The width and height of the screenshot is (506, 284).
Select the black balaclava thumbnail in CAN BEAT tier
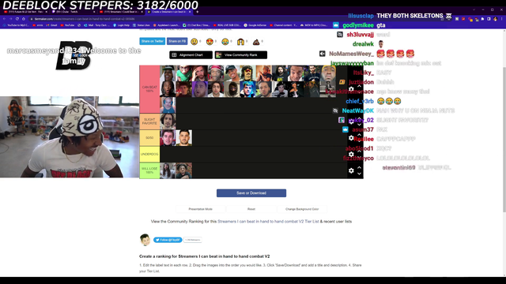point(232,89)
